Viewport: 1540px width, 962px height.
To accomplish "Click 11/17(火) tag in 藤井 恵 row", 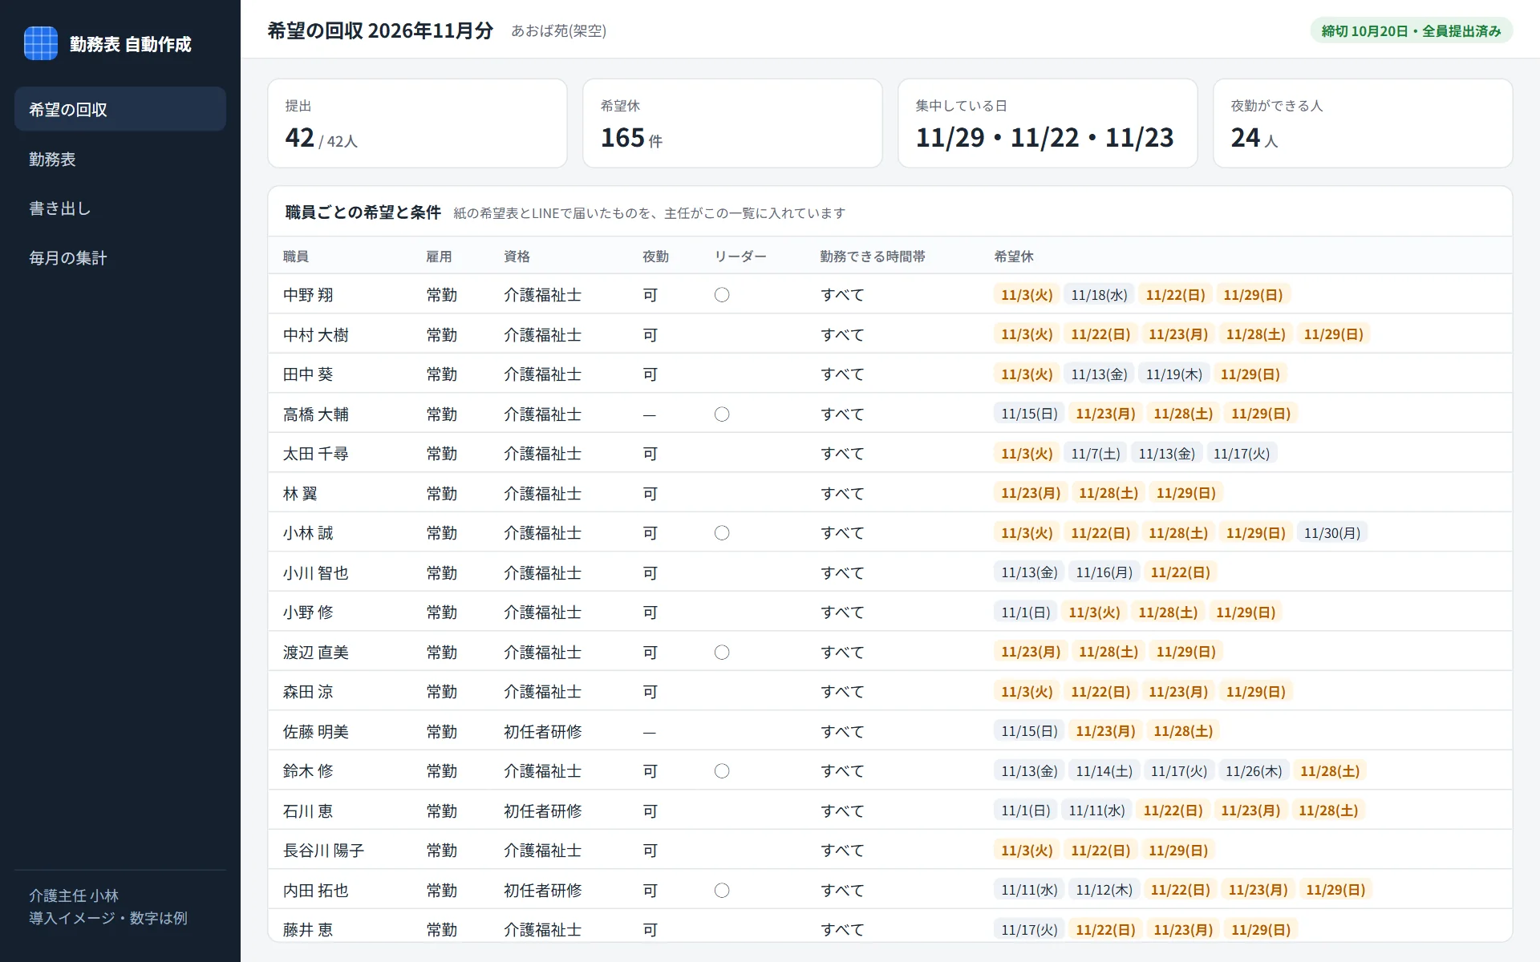I will click(1029, 930).
